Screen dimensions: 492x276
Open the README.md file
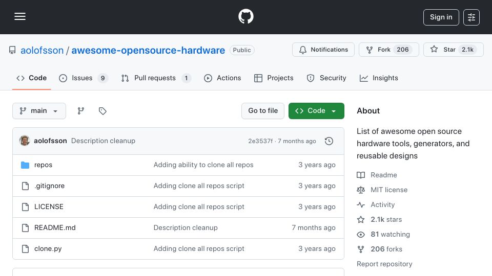[x=55, y=228]
